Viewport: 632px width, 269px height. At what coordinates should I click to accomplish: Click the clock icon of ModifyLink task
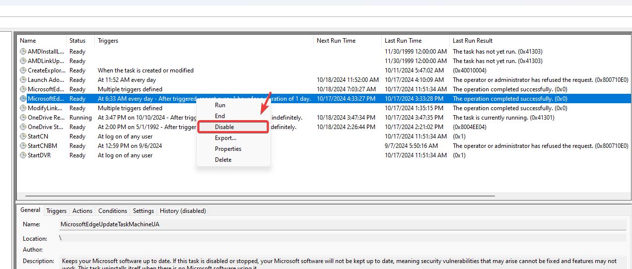[x=23, y=108]
